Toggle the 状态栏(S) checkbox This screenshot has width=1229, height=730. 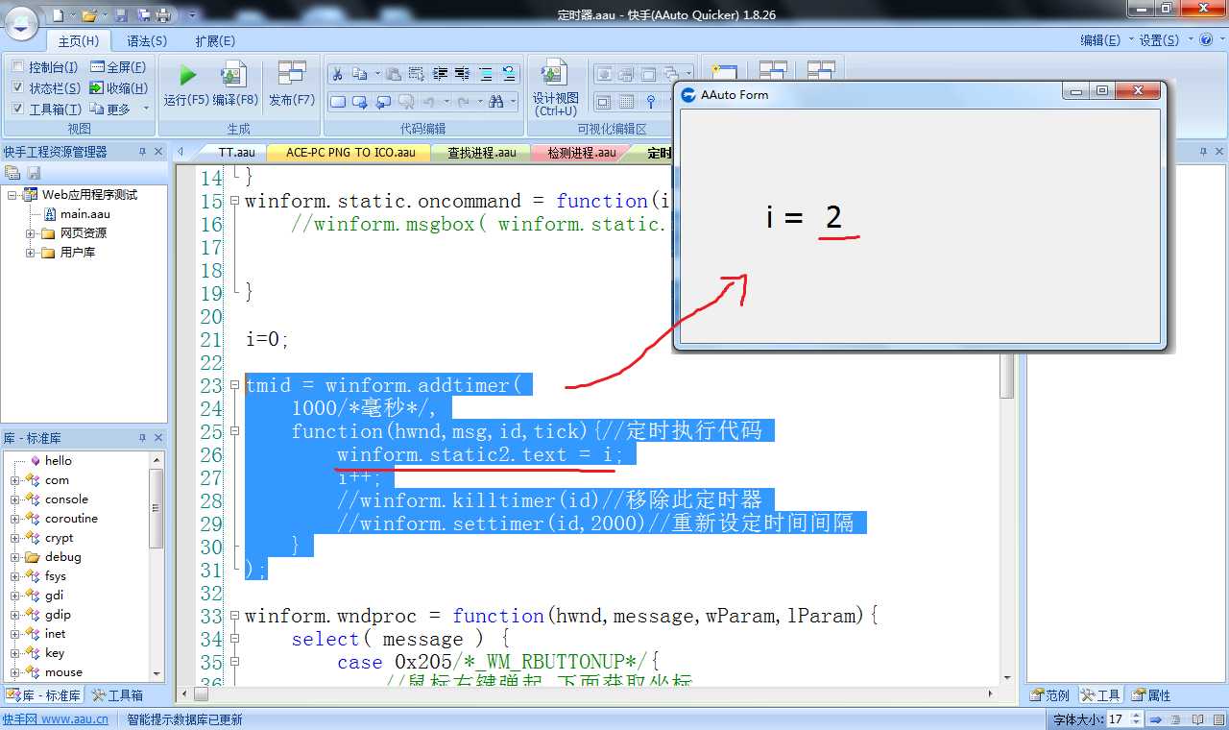point(18,88)
